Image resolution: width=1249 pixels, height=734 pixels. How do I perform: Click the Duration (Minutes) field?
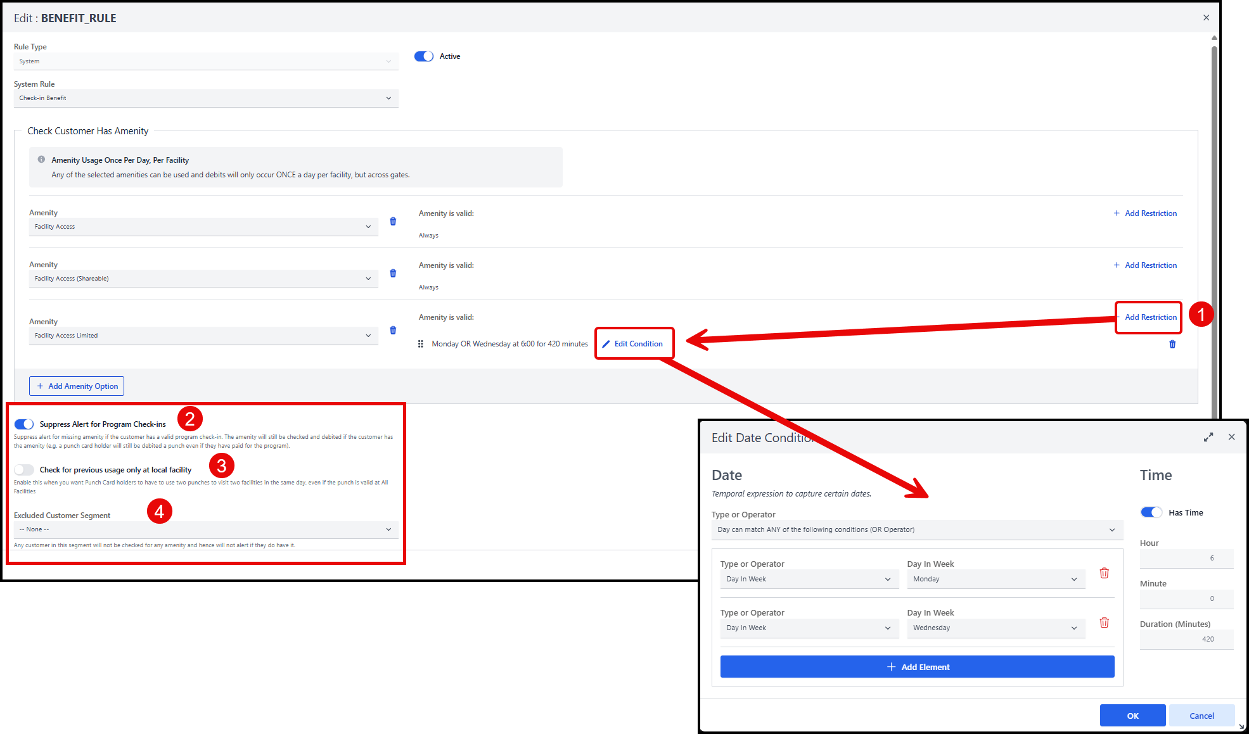coord(1186,640)
